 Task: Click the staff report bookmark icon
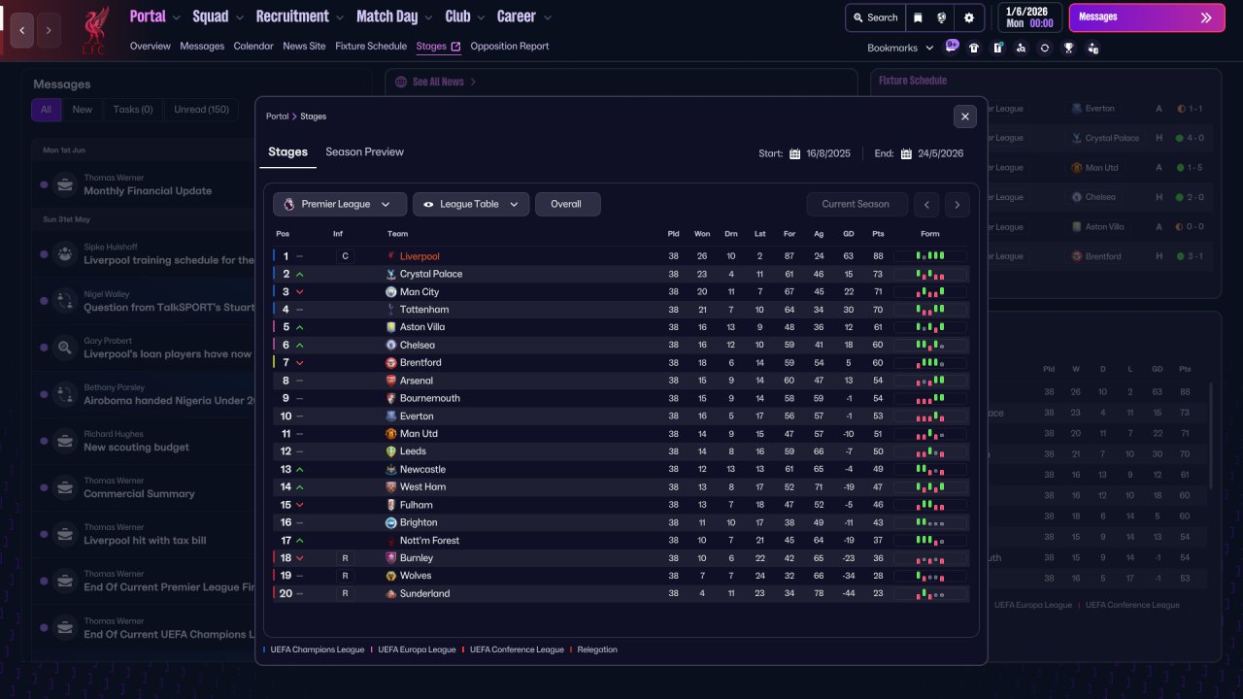(x=1093, y=48)
